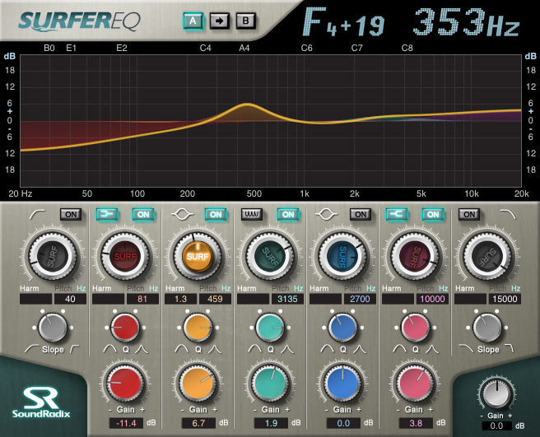
Task: Click the teal band Q knob
Action: point(270,328)
